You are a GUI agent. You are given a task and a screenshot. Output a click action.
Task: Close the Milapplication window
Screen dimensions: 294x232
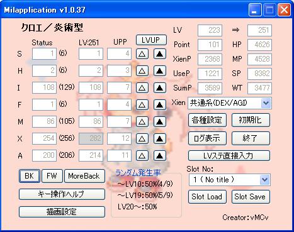pyautogui.click(x=284, y=10)
